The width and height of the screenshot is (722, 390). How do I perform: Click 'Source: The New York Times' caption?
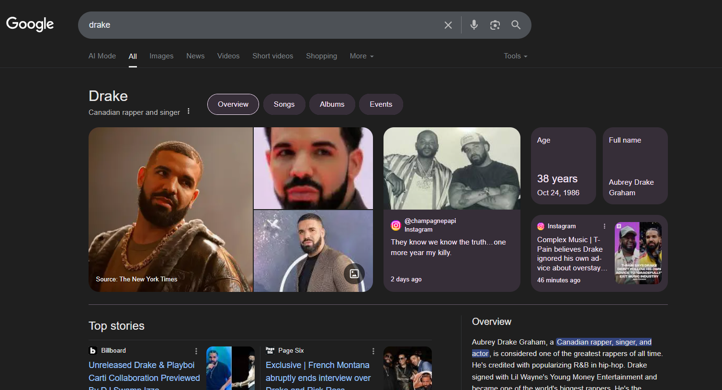pos(136,279)
